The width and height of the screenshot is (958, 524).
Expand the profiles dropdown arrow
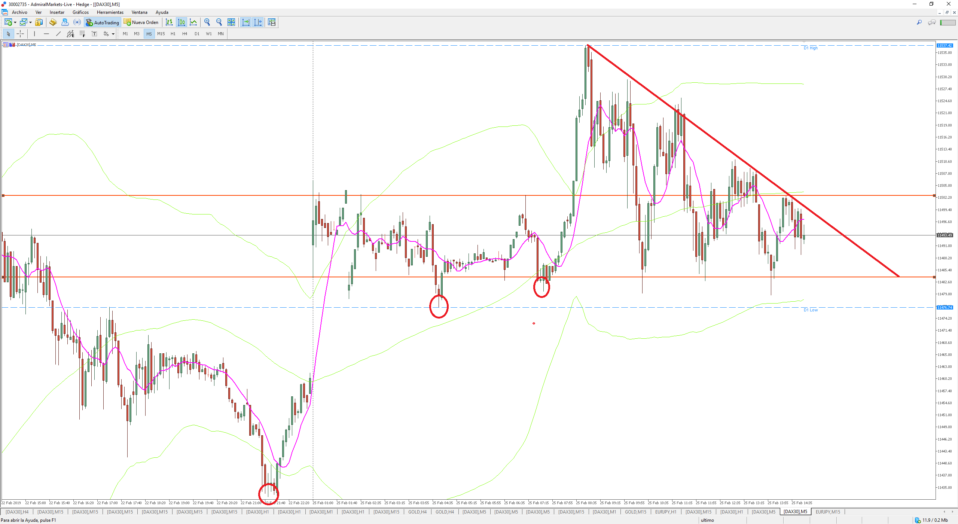30,22
